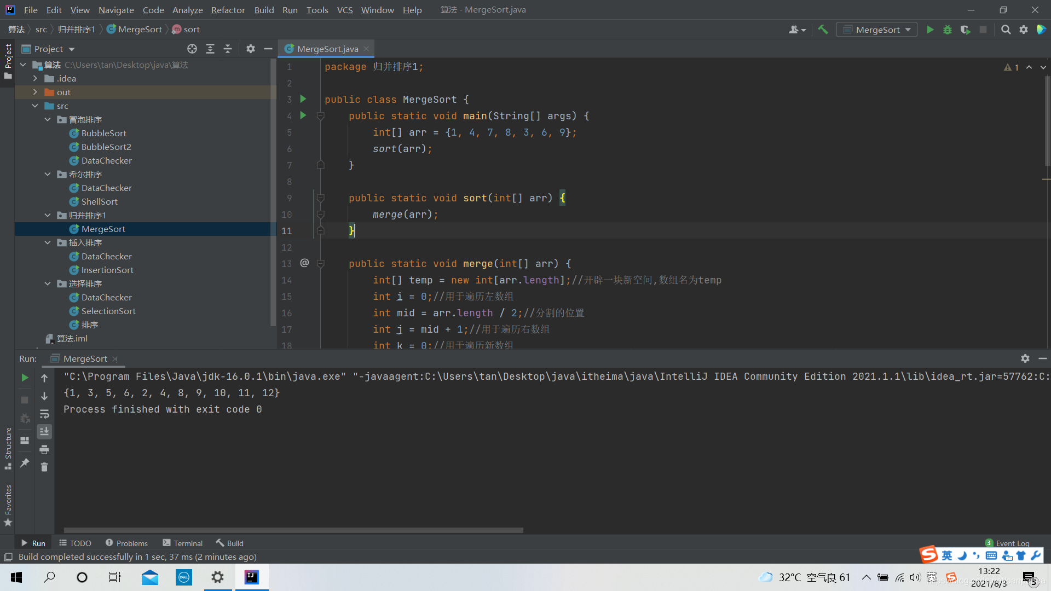Fold the sort method at line 9

click(321, 198)
